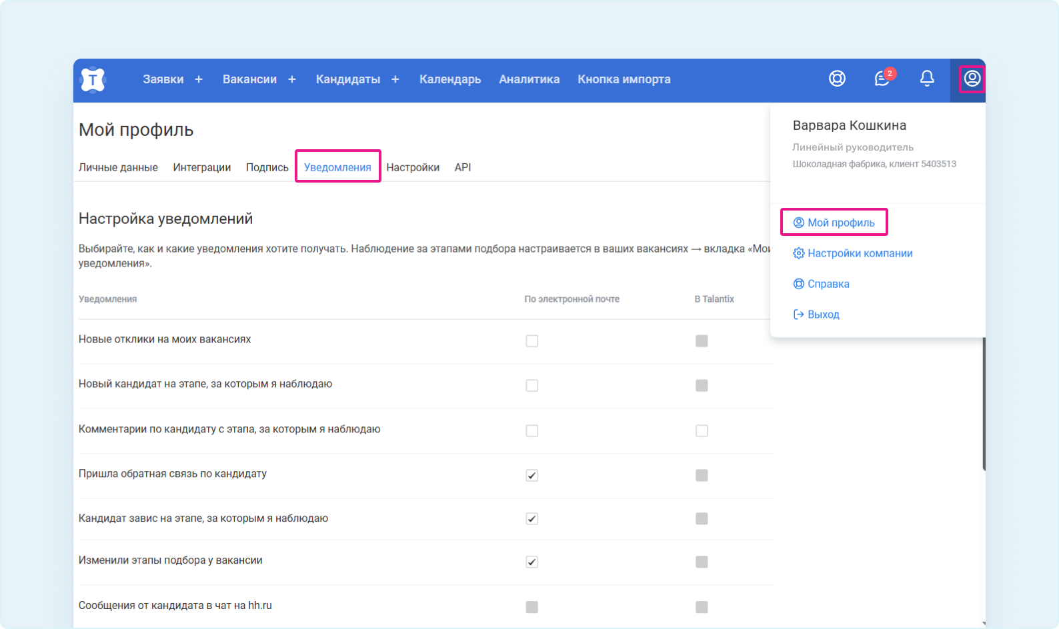This screenshot has width=1059, height=629.
Task: Switch to the Интеграции tab
Action: [x=201, y=167]
